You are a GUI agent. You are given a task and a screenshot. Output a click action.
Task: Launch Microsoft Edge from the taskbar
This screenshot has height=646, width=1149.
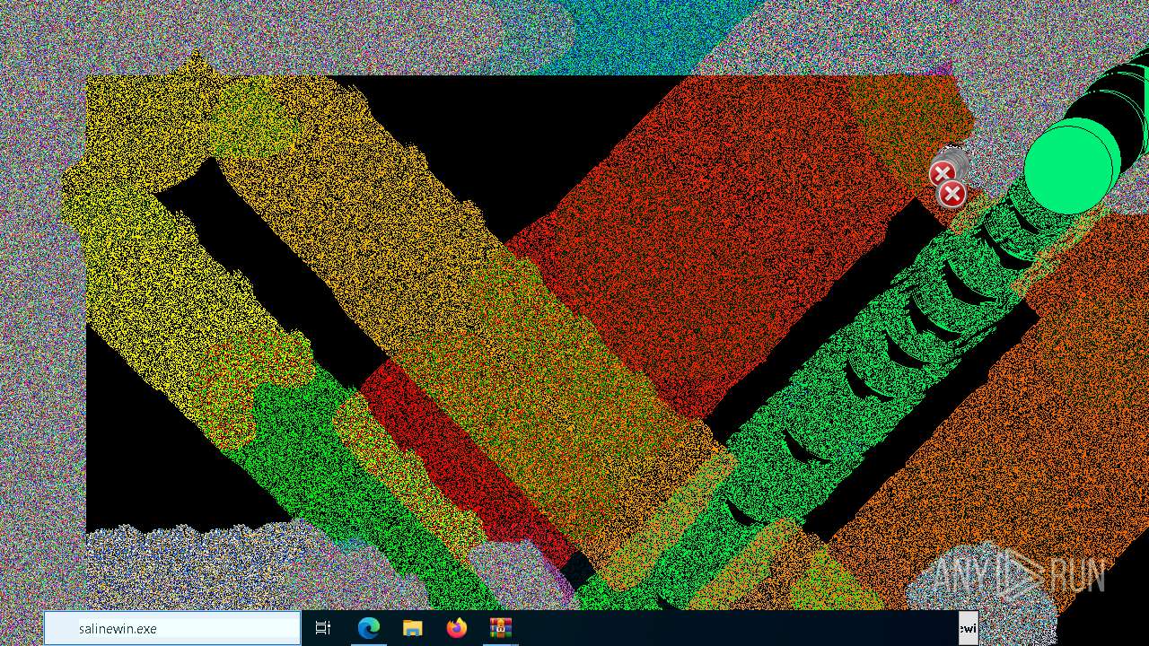[369, 629]
